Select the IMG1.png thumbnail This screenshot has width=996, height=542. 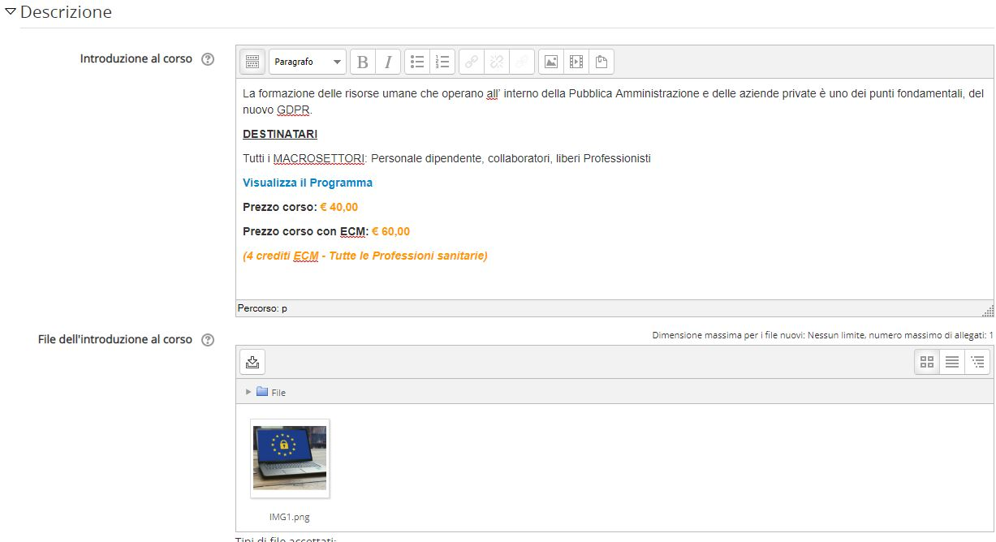(290, 458)
